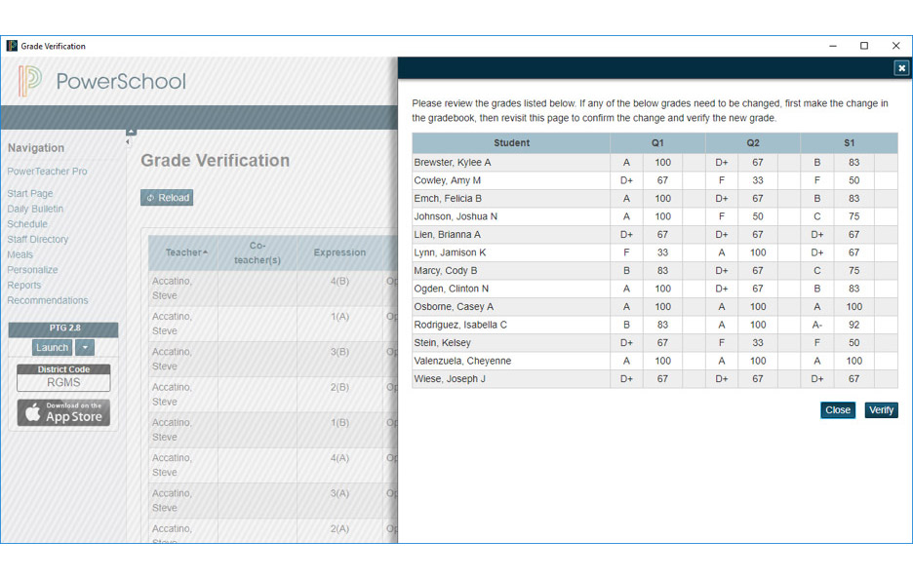Click the Grade Verification window title icon
Viewport: 913px width, 579px height.
[12, 46]
